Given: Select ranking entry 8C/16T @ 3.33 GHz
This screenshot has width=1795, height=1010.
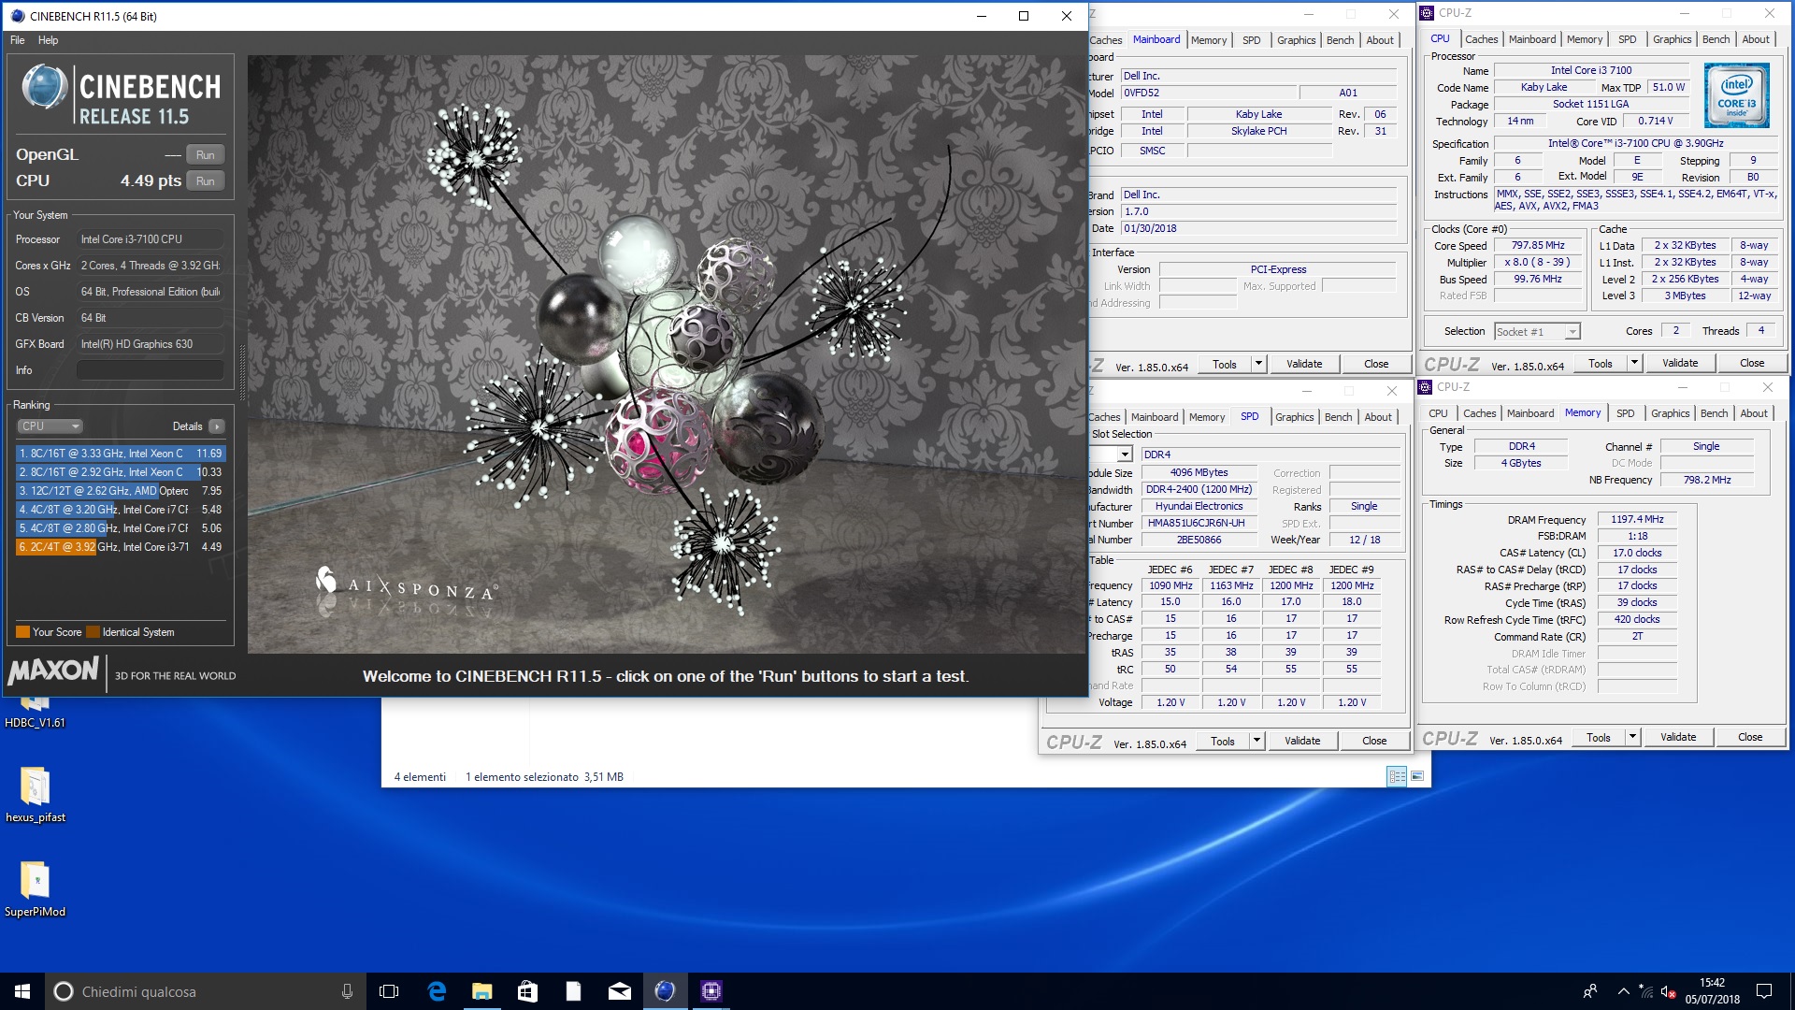Looking at the screenshot, I should tap(121, 454).
